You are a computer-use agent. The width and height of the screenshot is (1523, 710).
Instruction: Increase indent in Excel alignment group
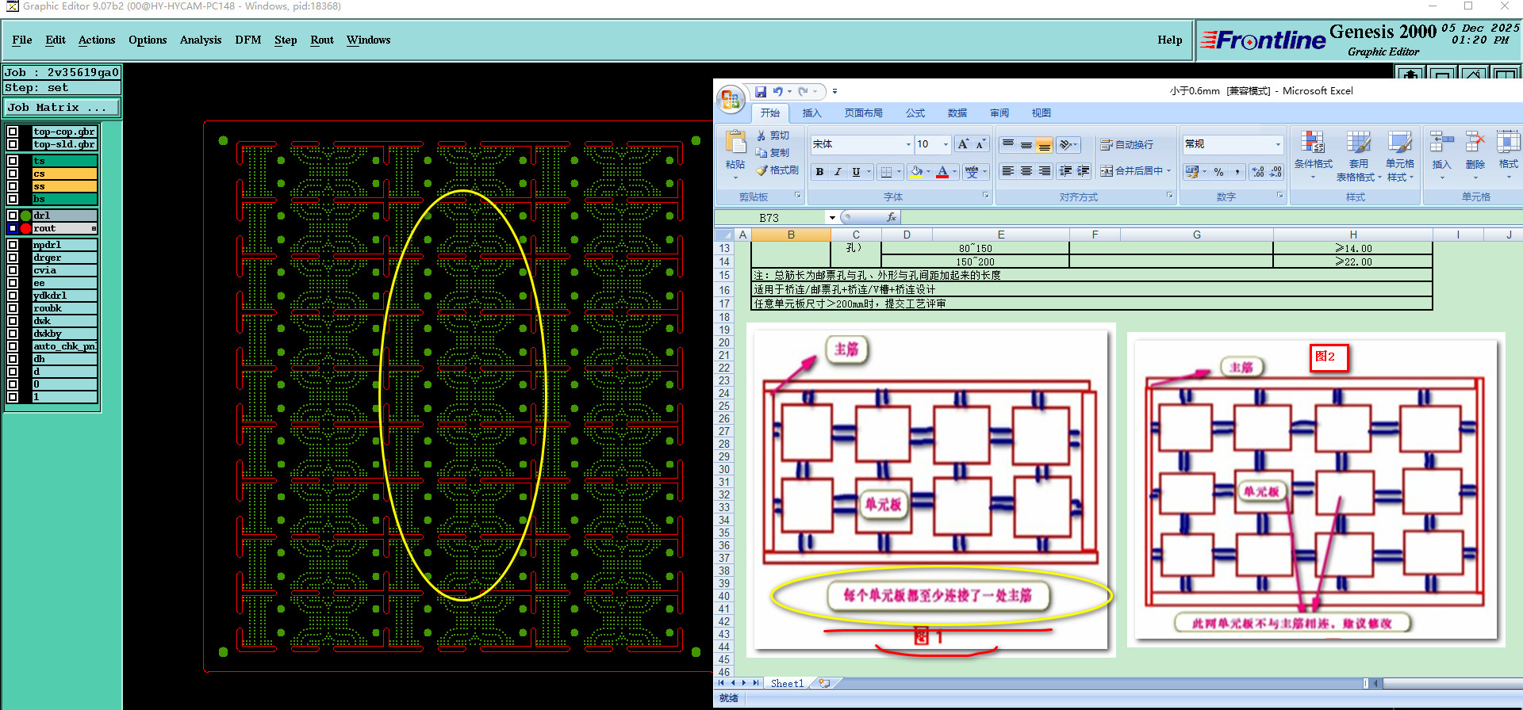point(1084,171)
